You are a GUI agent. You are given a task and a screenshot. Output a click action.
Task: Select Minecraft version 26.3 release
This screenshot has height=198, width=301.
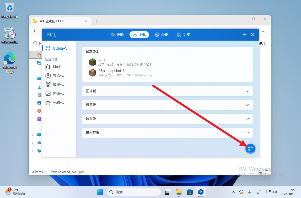coord(167,62)
